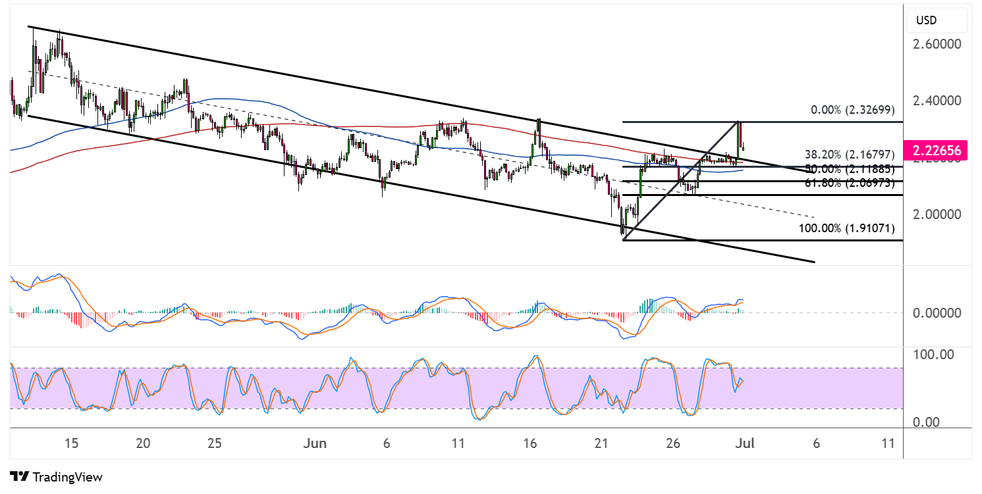Click the Jul date label on time axis

[x=744, y=443]
